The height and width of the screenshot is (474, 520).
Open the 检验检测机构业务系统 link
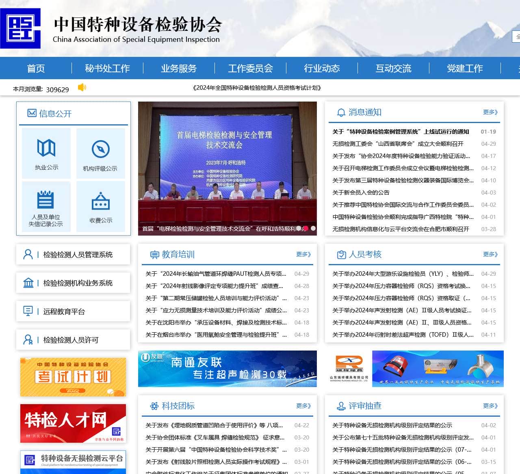78,283
